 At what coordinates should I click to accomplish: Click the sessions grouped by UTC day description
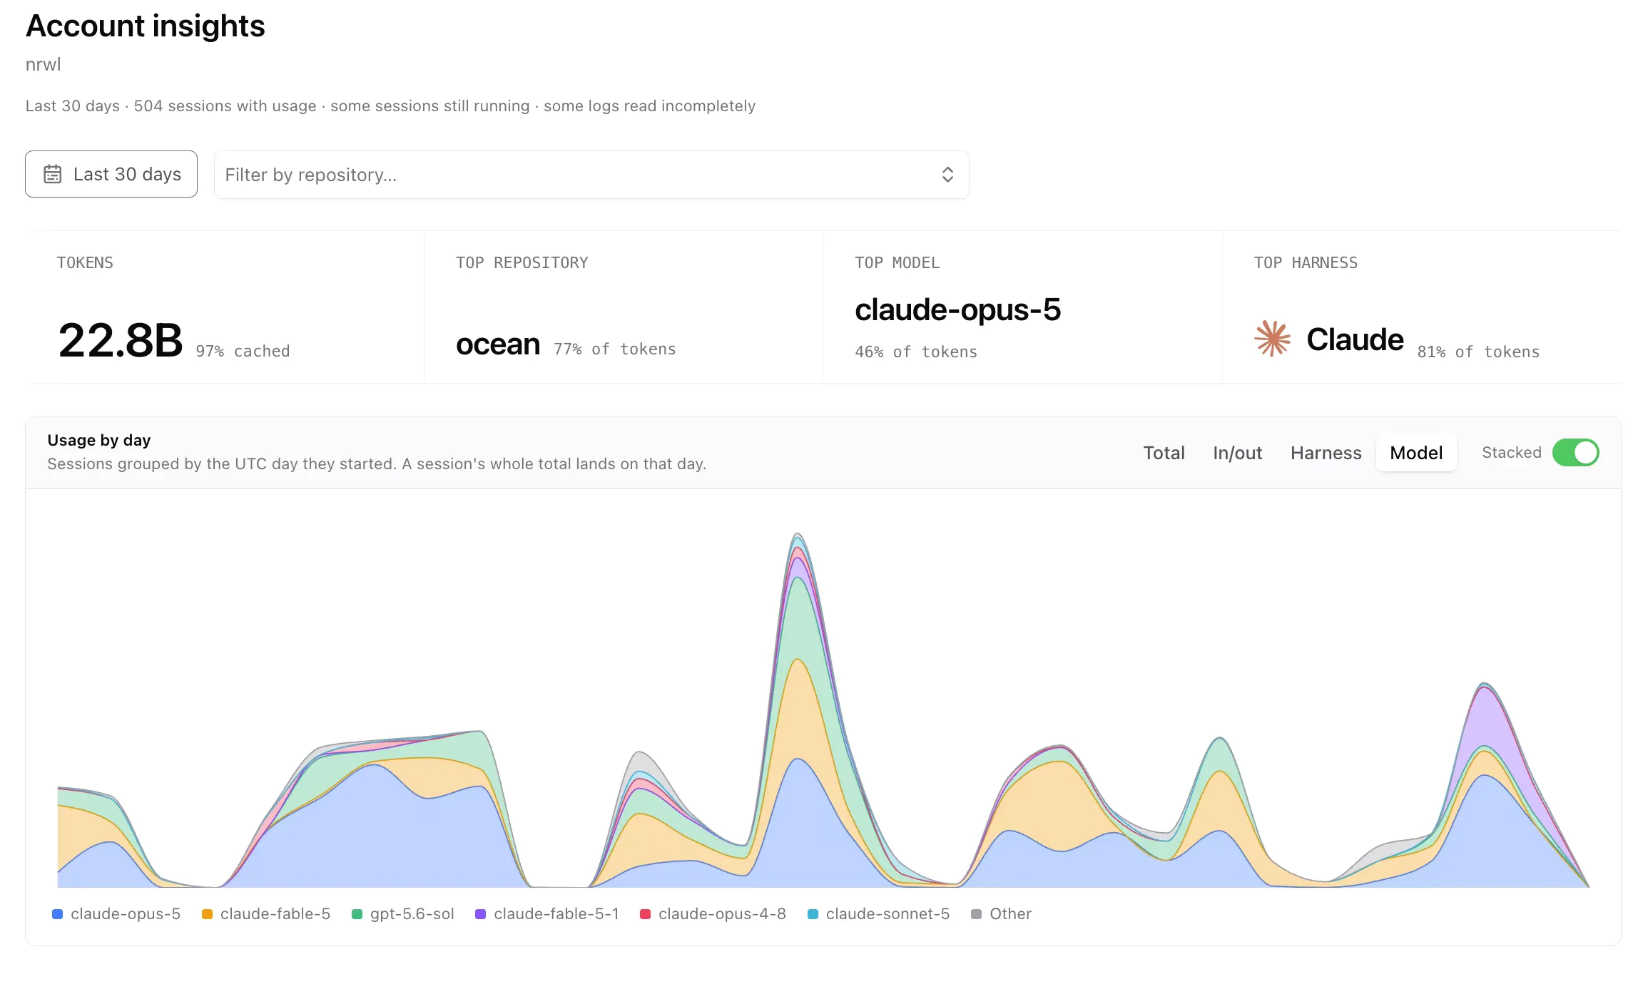[x=377, y=463]
